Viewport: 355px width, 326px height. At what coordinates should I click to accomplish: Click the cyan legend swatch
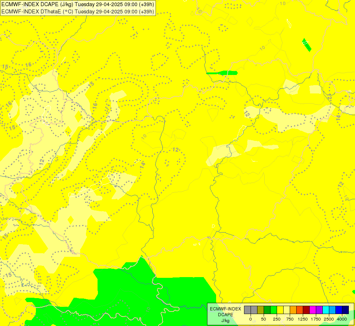click(326, 310)
